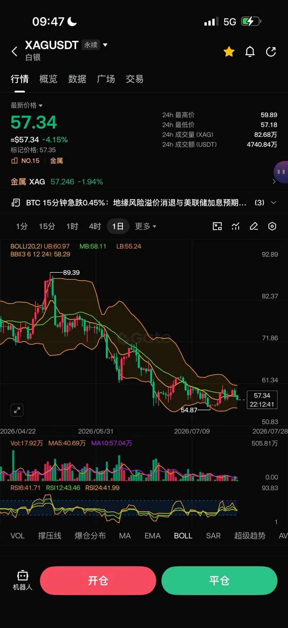Tap the 24h 最高价 value 59.89
Image resolution: width=288 pixels, height=628 pixels.
point(269,115)
